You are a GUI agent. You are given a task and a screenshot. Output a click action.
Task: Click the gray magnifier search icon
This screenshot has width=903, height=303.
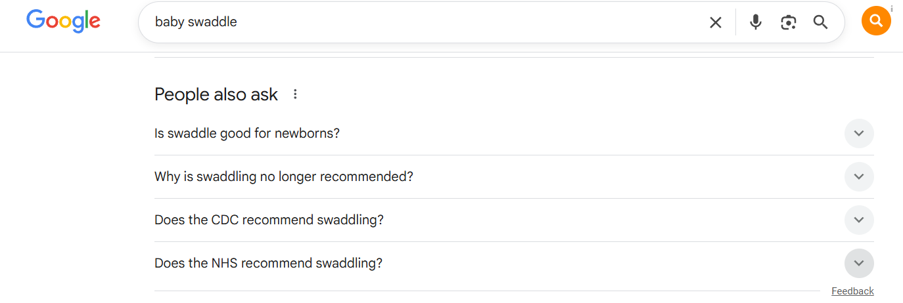coord(820,22)
